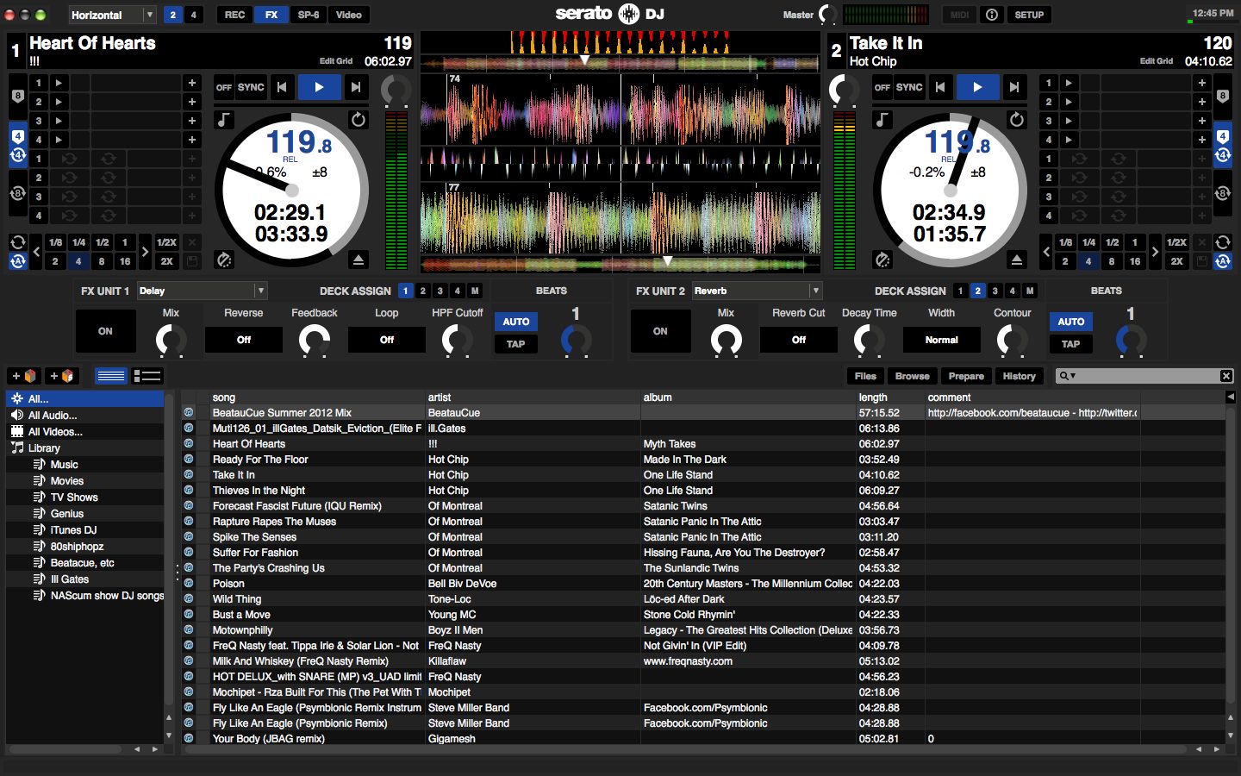Screen dimensions: 1241x776
Task: Open the History panel tab
Action: 1019,376
